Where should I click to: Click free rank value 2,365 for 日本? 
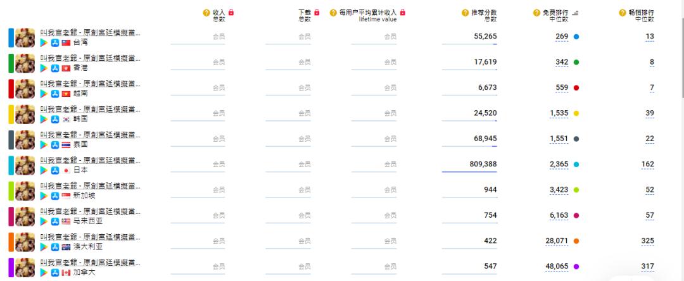[559, 165]
